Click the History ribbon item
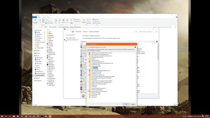The image size is (210, 118). click(89, 23)
